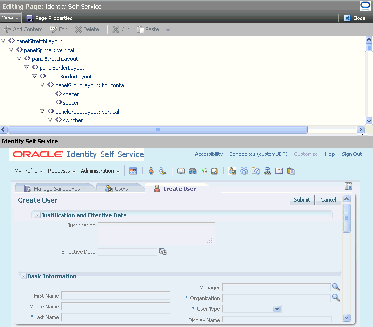The height and width of the screenshot is (327, 373).
Task: Click the Paste clipboard icon
Action: [140, 29]
